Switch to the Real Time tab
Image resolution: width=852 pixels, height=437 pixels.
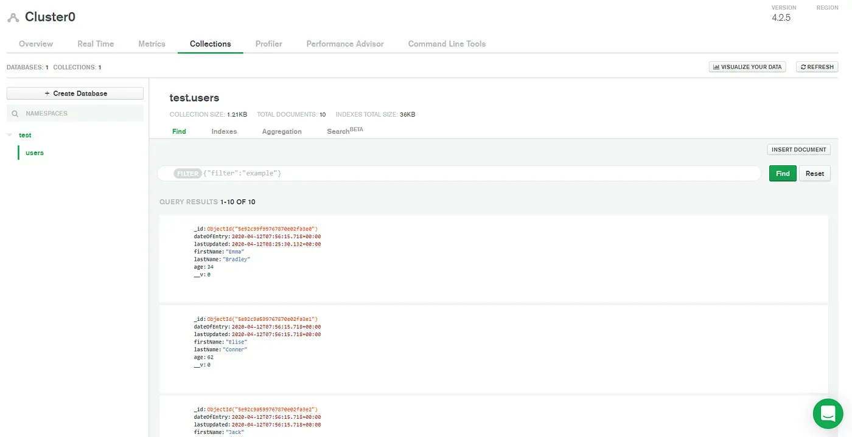point(96,44)
